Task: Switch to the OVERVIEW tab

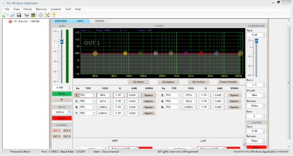Action: [61, 21]
